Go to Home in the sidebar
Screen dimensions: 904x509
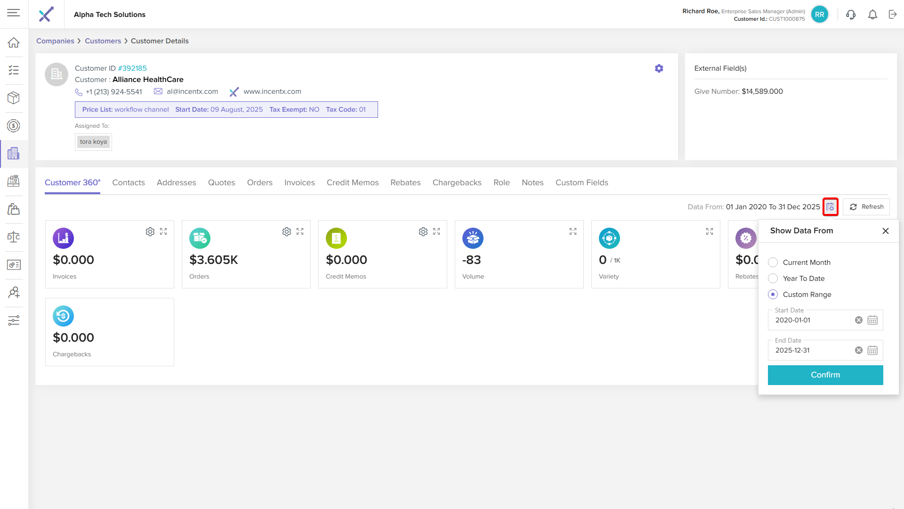coord(14,43)
